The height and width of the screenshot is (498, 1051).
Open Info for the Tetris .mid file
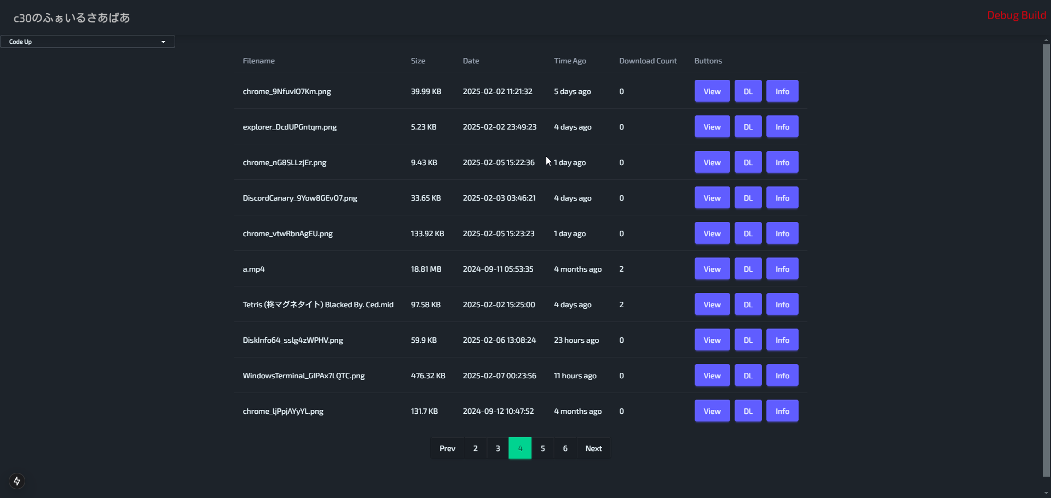pos(782,304)
